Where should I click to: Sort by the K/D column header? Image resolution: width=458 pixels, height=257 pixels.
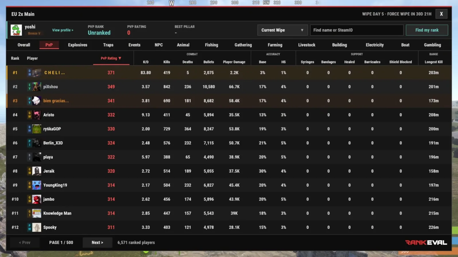point(146,62)
